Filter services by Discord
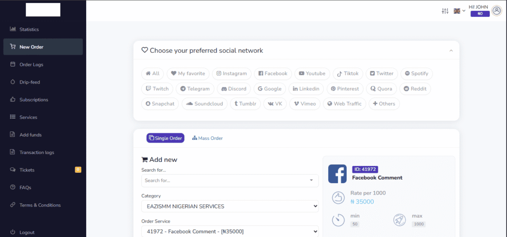 [234, 89]
